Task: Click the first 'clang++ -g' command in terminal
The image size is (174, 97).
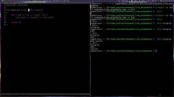Action: pyautogui.click(x=161, y=8)
